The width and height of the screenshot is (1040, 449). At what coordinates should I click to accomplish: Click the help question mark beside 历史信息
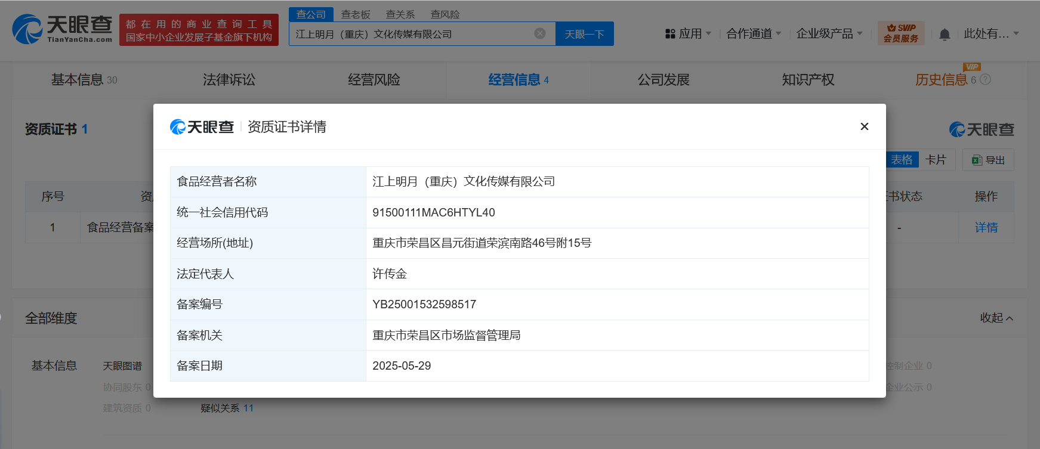986,79
